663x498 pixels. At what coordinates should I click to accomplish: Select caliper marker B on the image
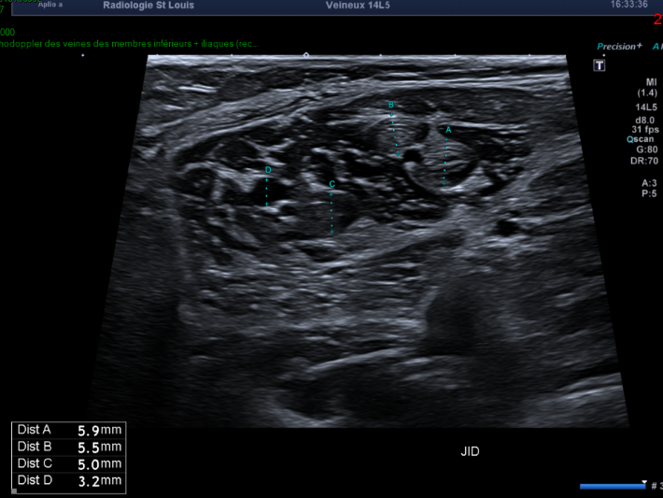[x=391, y=105]
